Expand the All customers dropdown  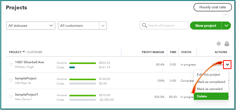[x=103, y=26]
